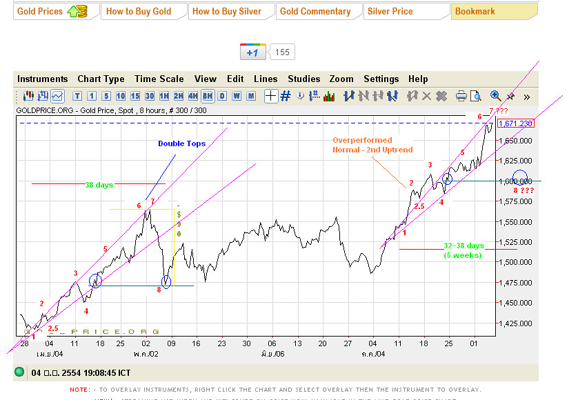This screenshot has height=400, width=578.
Task: Open print preview of the chart
Action: tap(477, 97)
